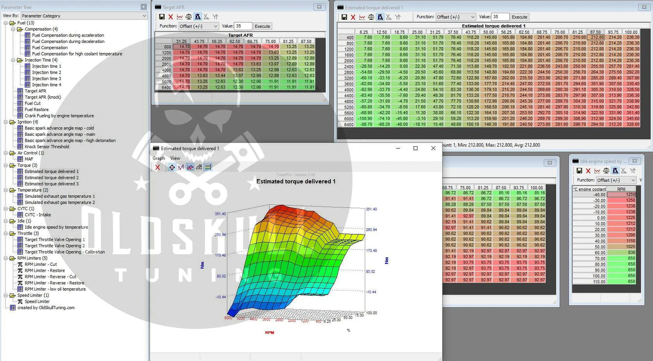Image resolution: width=653 pixels, height=361 pixels.
Task: Open the Graph menu
Action: click(x=159, y=158)
